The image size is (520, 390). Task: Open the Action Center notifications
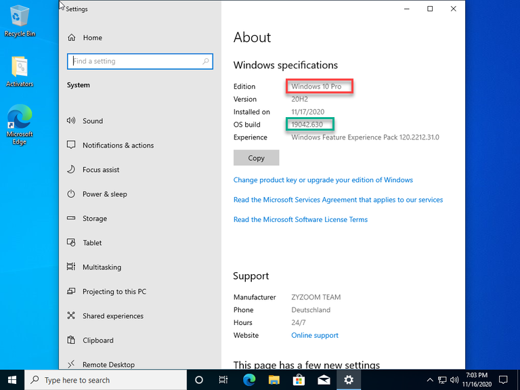[x=504, y=380]
